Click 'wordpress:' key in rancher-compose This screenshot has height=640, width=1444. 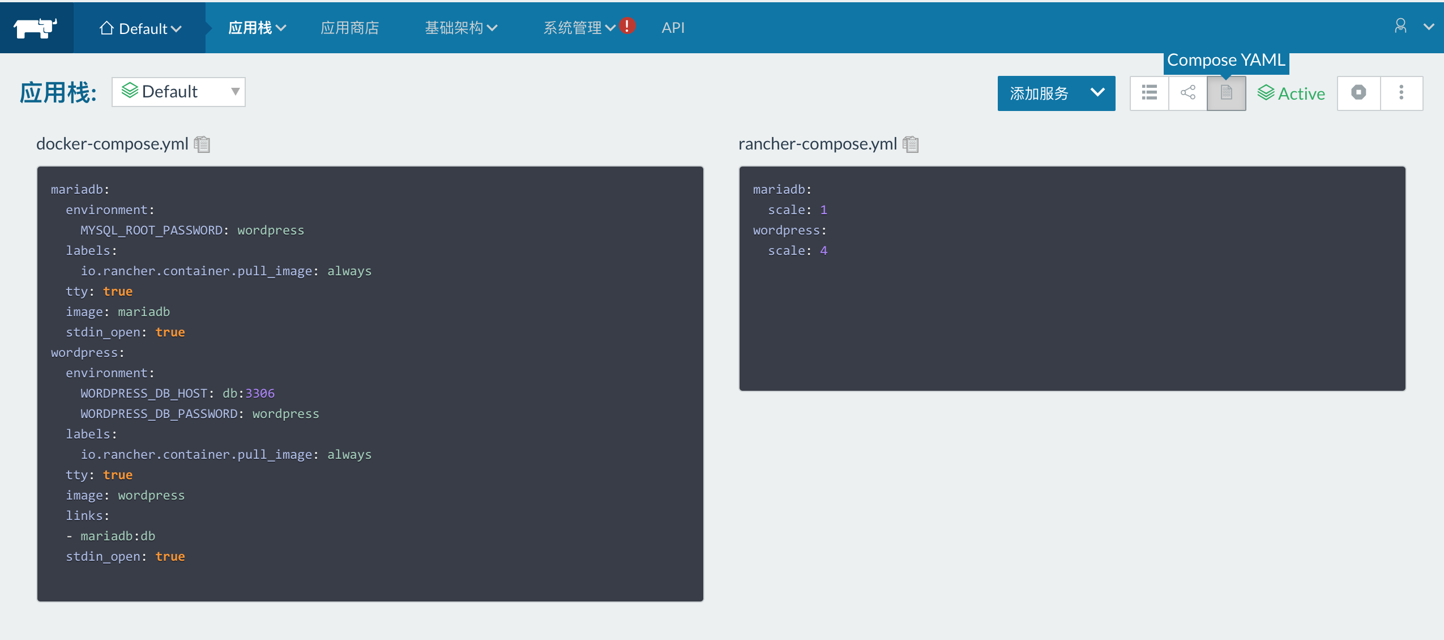coord(789,230)
